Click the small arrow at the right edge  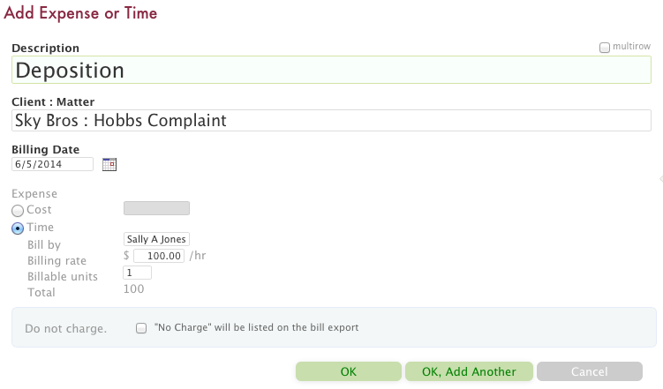coord(659,179)
